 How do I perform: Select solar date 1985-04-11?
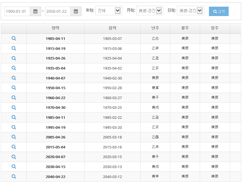click(55, 117)
